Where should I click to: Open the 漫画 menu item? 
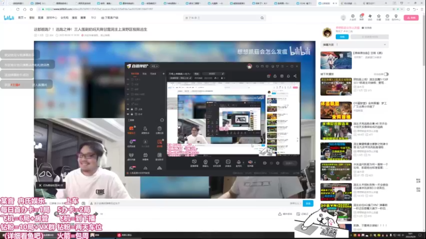75,18
